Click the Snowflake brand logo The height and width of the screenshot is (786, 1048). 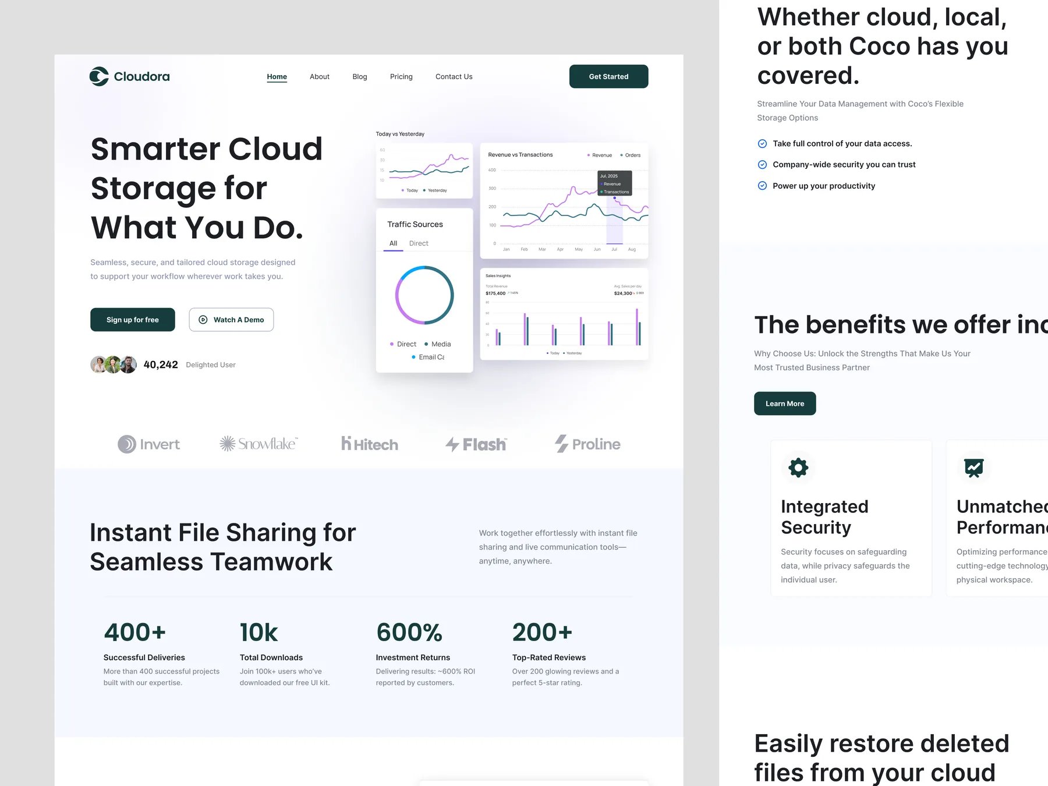point(259,444)
